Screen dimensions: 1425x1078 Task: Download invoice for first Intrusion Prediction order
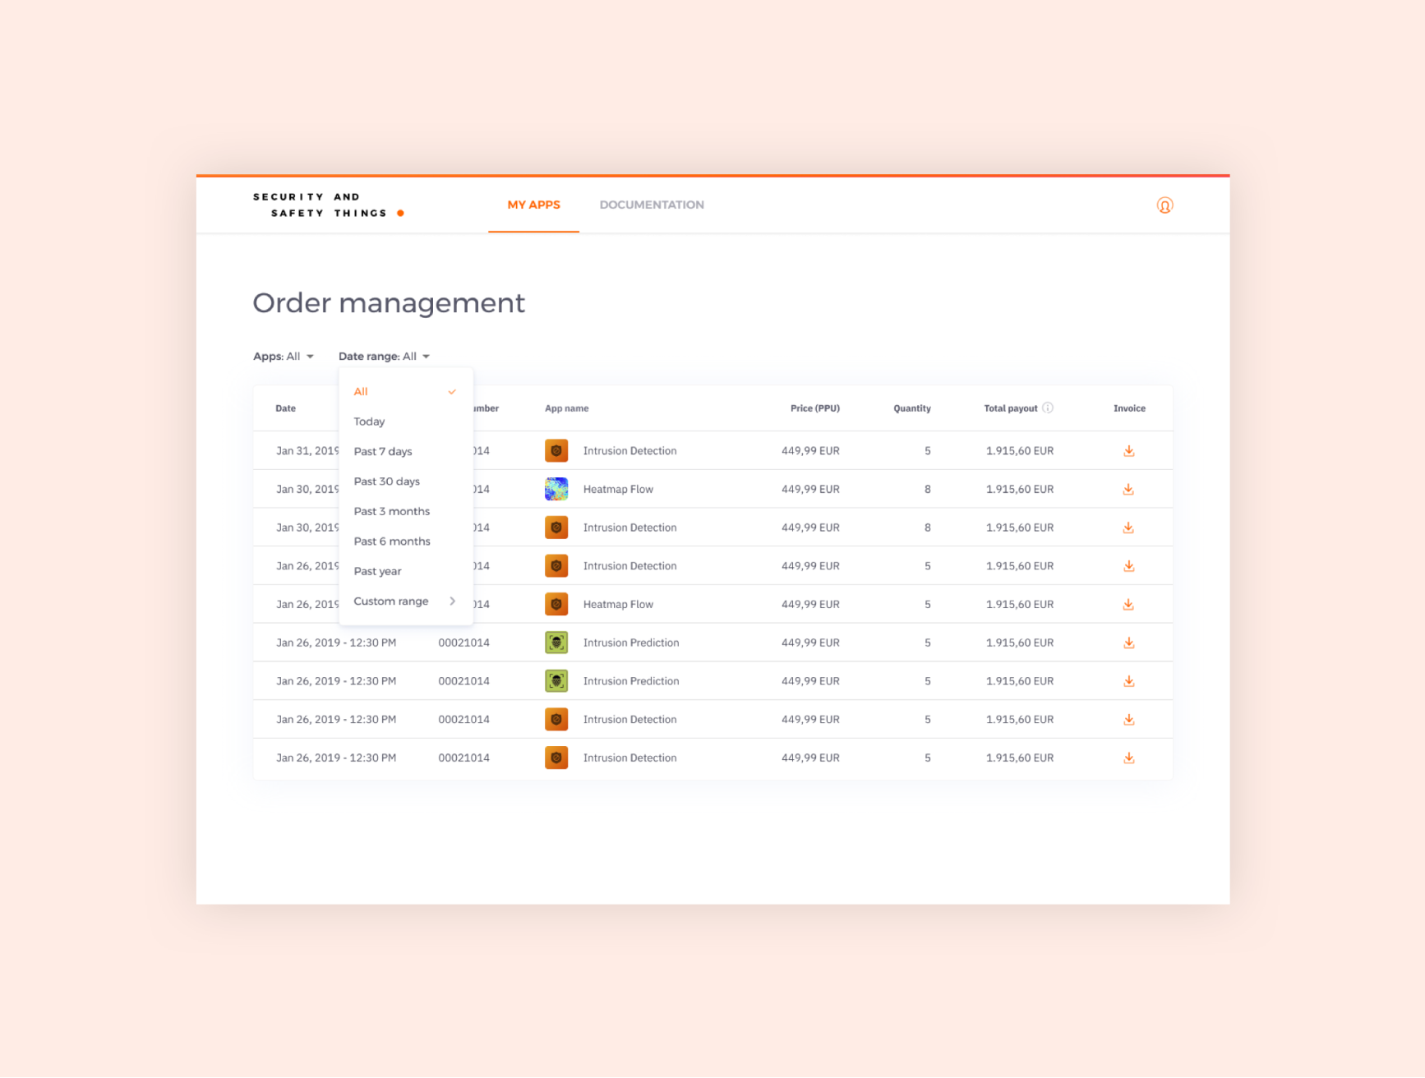coord(1128,643)
